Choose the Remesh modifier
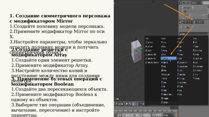The image size is (209, 117). 164,79
